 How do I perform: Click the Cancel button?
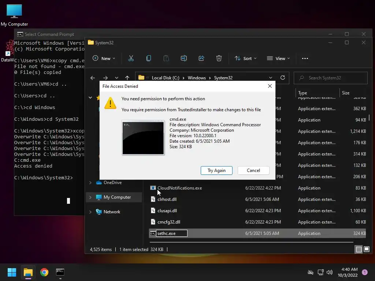pos(253,171)
